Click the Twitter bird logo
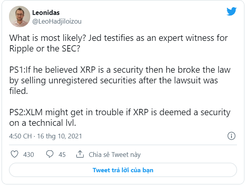This screenshot has width=246, height=186. 231,11
